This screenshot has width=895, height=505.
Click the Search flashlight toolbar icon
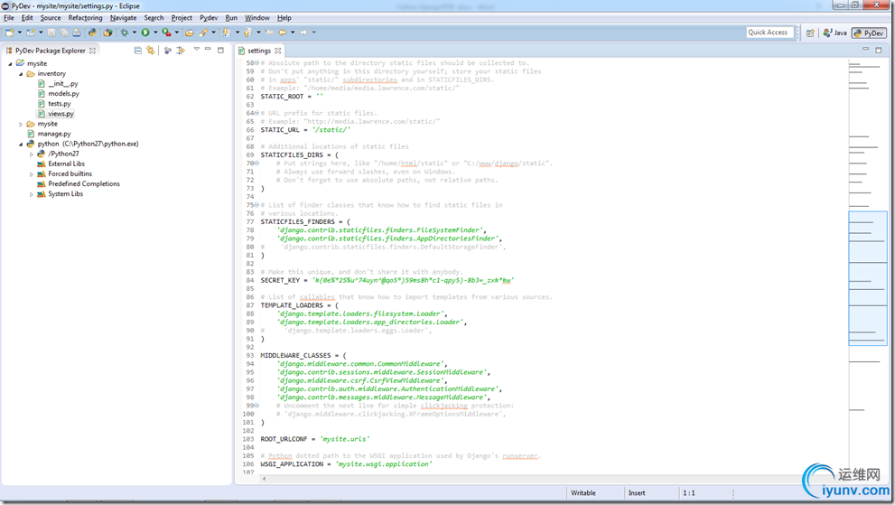(x=203, y=33)
